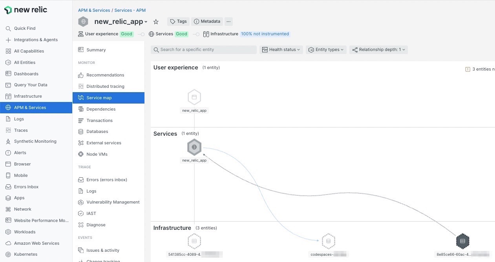
Task: Click APM & Services breadcrumb link
Action: coord(94,10)
